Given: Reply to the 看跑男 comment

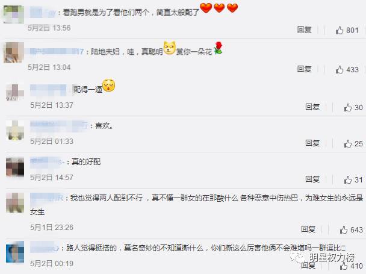Looking at the screenshot, I should [x=304, y=30].
